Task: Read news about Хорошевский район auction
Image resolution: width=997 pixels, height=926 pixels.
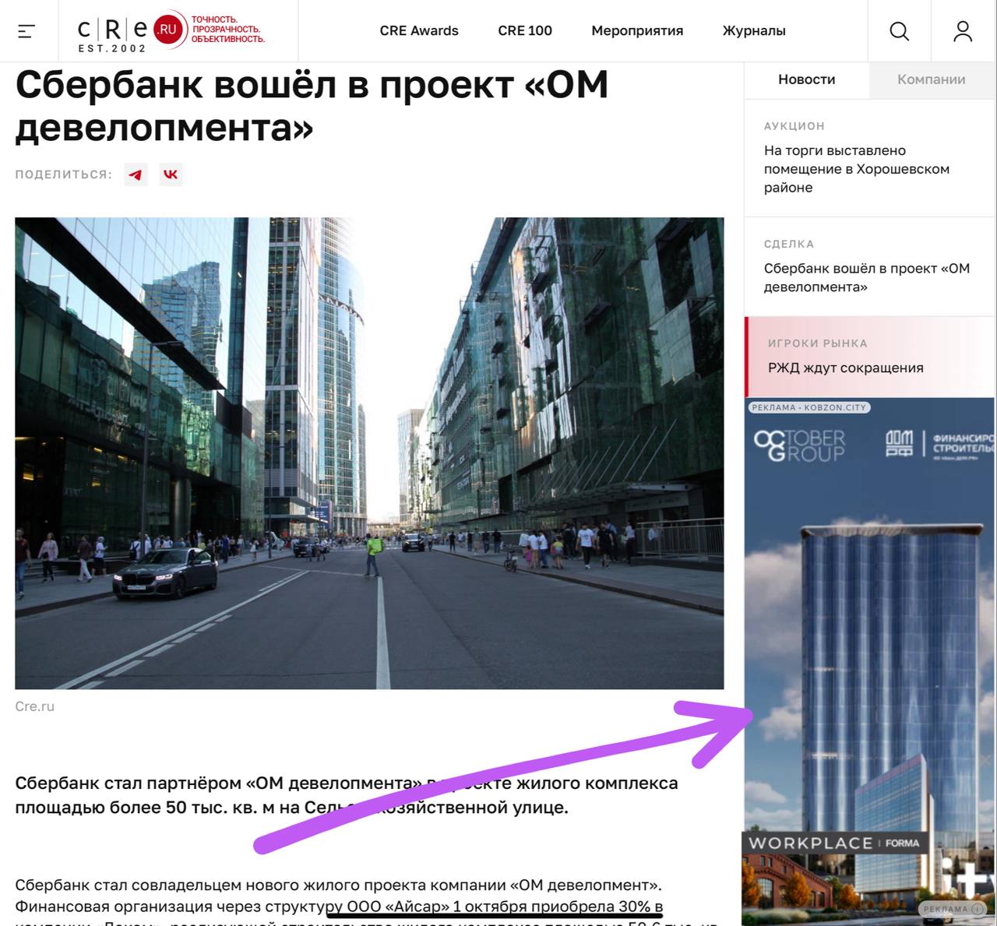Action: [x=856, y=169]
